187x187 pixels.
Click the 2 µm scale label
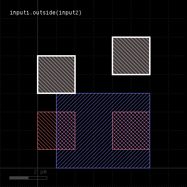point(40,172)
